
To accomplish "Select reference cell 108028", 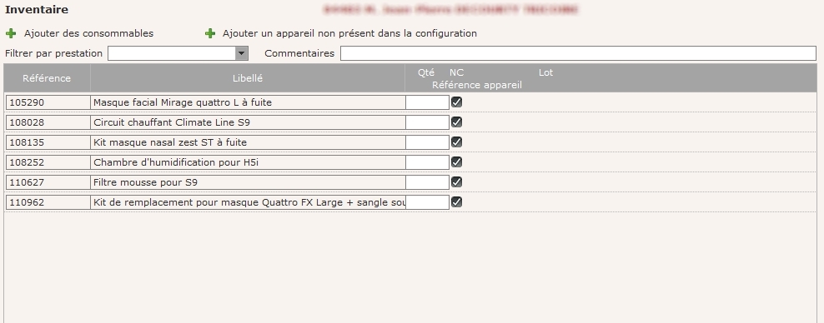I will tap(48, 122).
